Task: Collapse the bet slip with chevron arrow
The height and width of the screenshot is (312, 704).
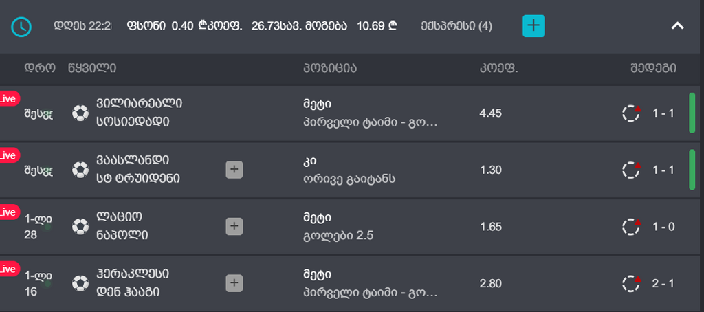Action: 677,26
